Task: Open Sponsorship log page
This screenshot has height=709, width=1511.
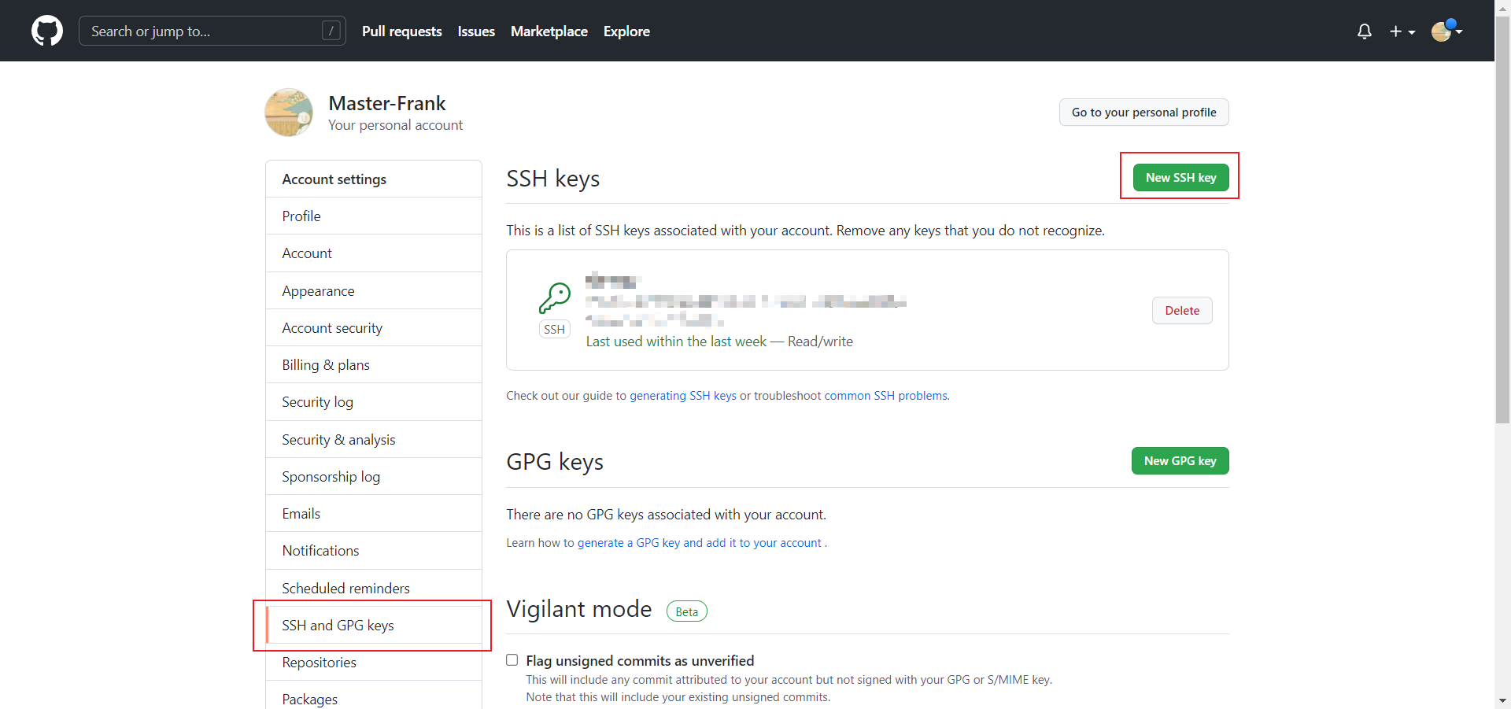Action: [374, 476]
